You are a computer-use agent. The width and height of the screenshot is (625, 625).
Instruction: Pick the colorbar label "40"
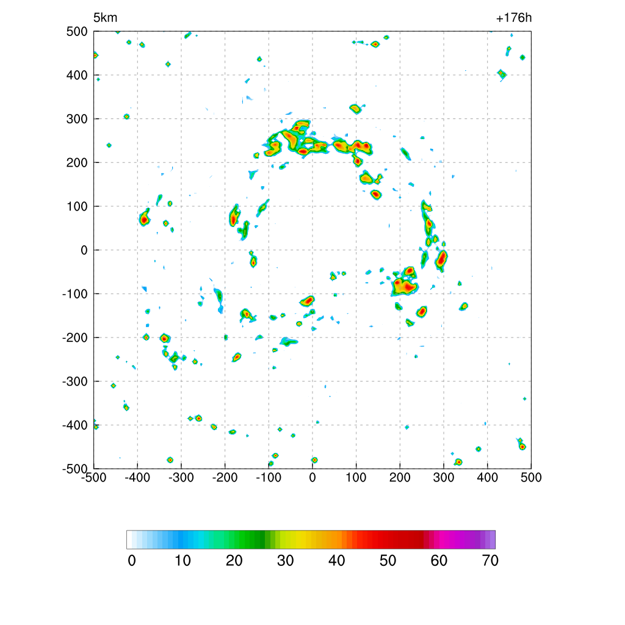pyautogui.click(x=337, y=561)
